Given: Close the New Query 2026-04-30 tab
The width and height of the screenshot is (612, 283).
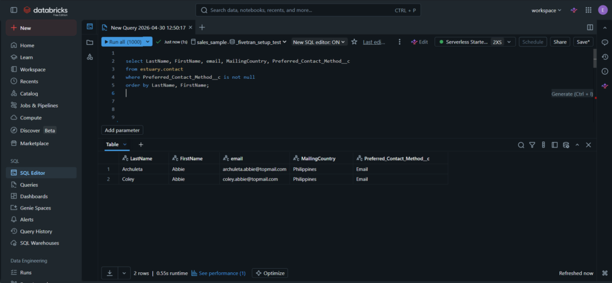Looking at the screenshot, I should 191,27.
